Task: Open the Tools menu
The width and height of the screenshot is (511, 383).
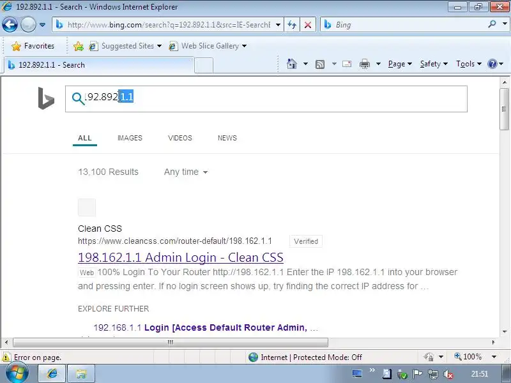Action: (469, 64)
